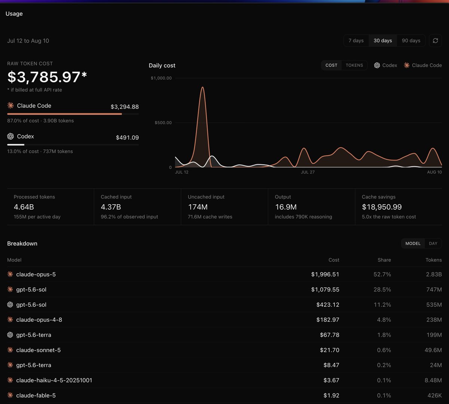This screenshot has height=404, width=449.
Task: Select the claude-opus-4-8 model name
Action: (39, 320)
